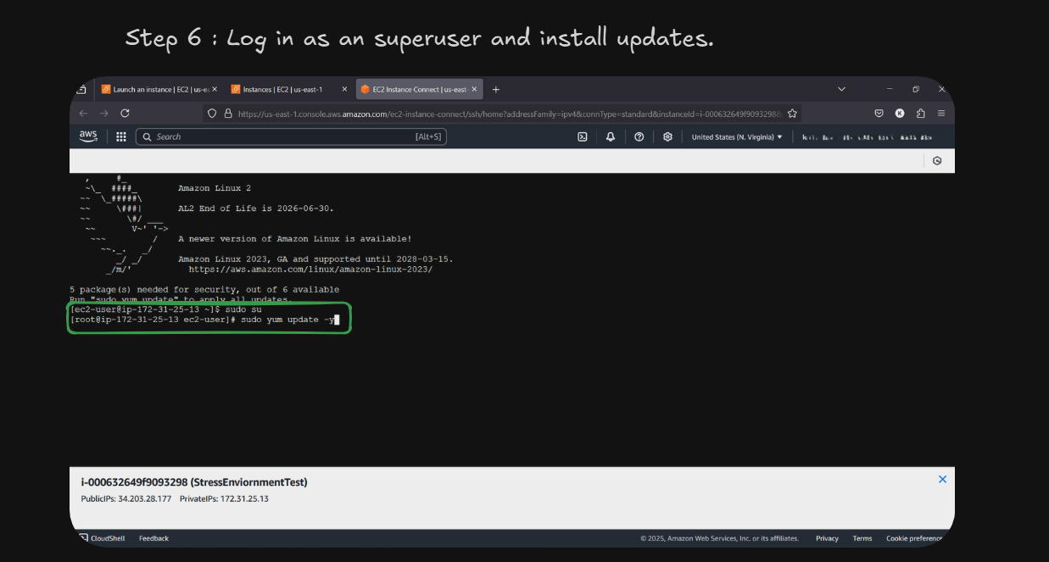Open the Firefox View icon left of tabs
The width and height of the screenshot is (1049, 562).
81,89
